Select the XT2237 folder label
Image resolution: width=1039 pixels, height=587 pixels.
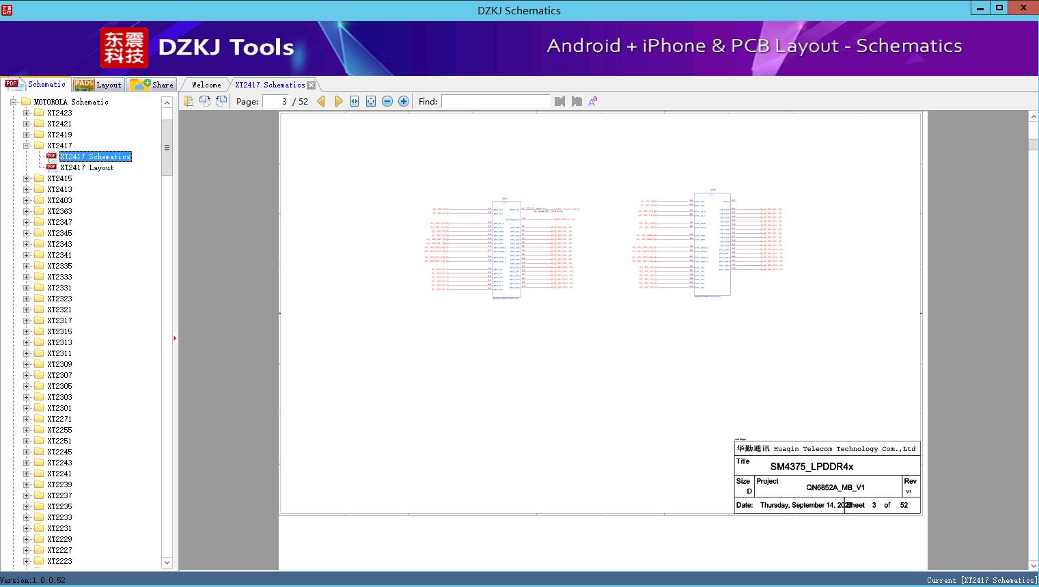[x=59, y=495]
